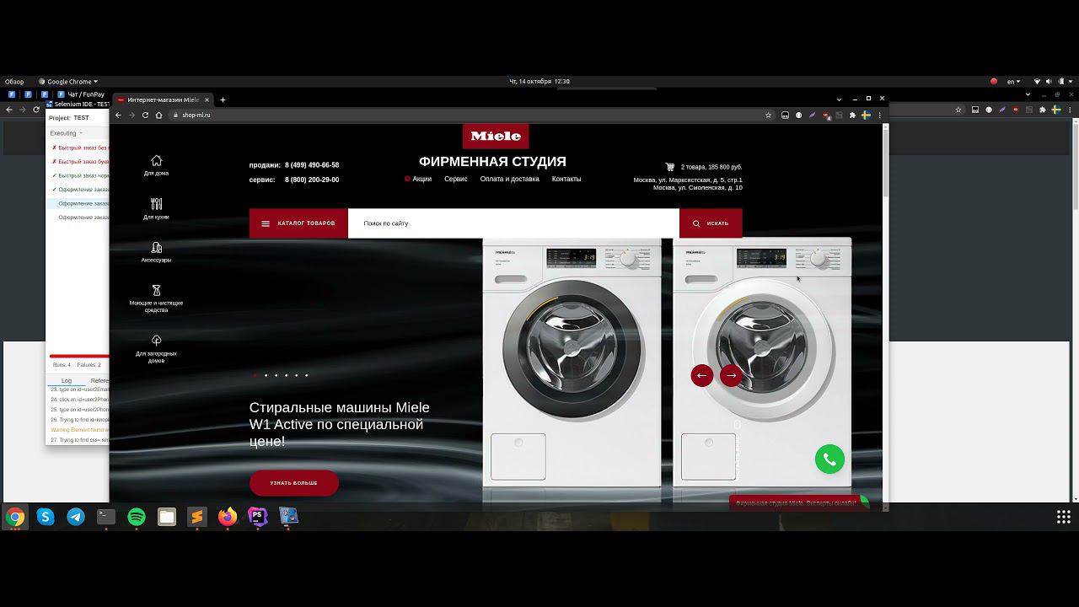Open 'Обзор' activities overview

(14, 82)
